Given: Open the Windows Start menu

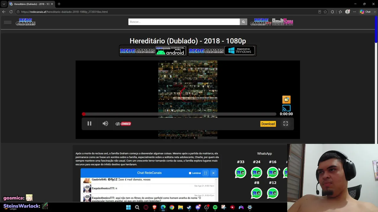Looking at the screenshot, I should click(128, 207).
